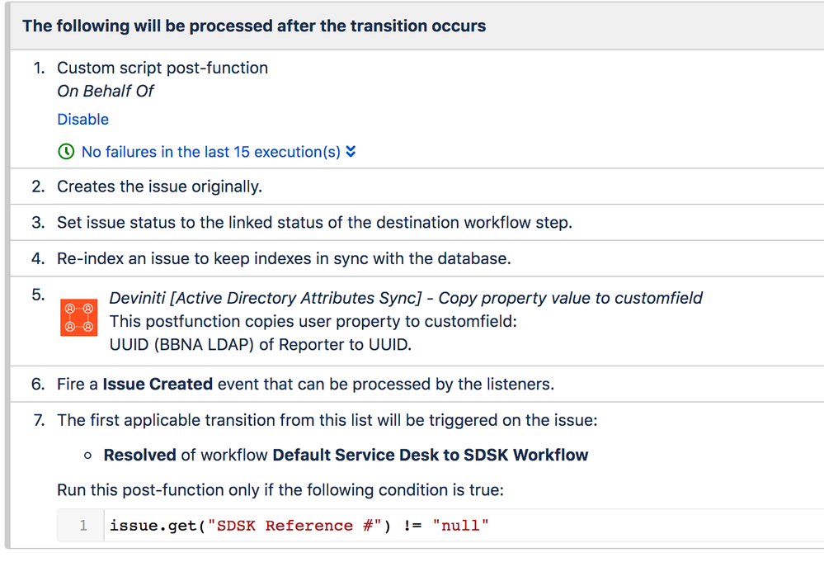Open No failures in last 15 executions link
The height and width of the screenshot is (562, 824).
point(210,152)
